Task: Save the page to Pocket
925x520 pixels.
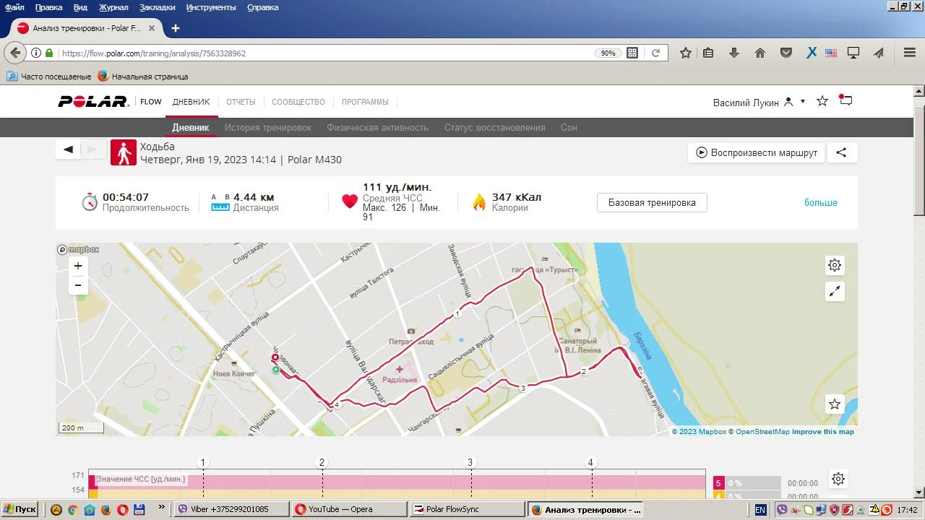Action: (786, 53)
